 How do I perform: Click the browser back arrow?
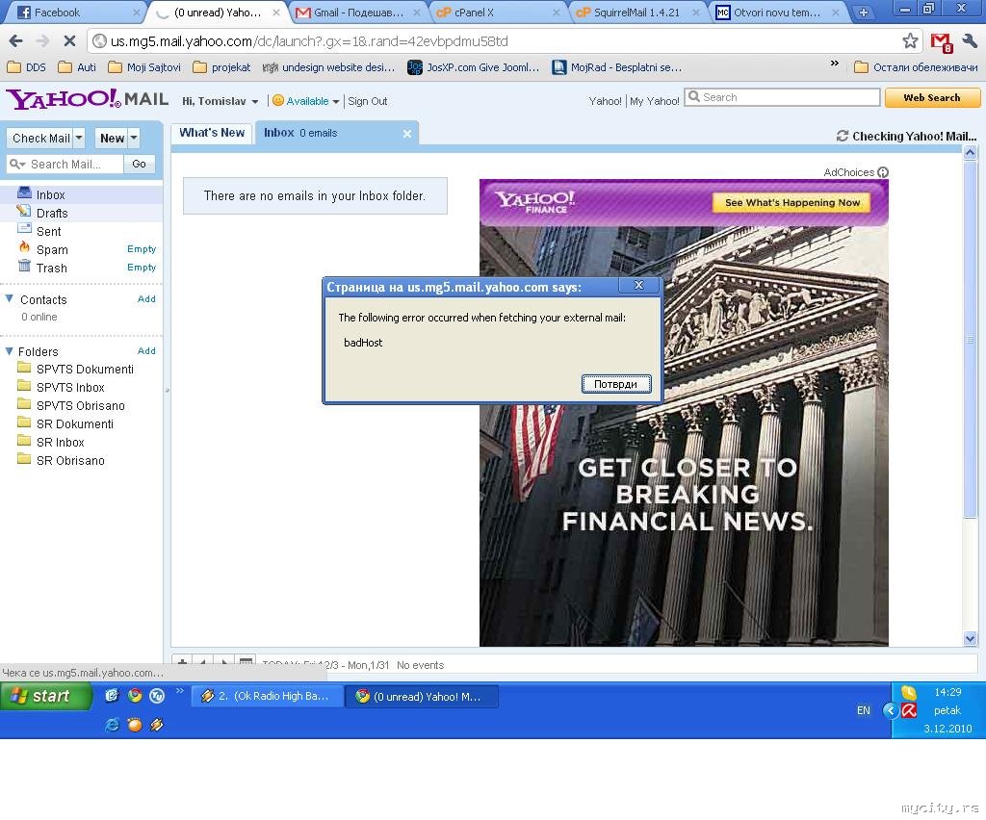click(x=16, y=41)
